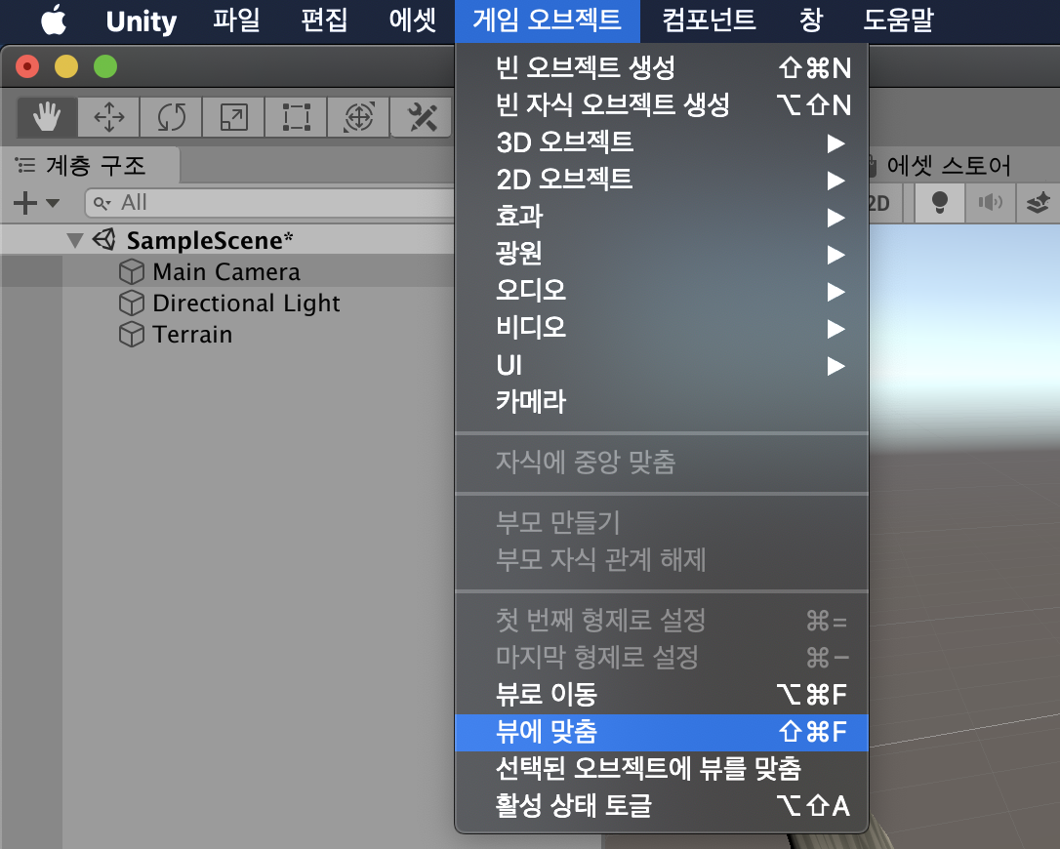Expand the 오디오 submenu
Screen dimensions: 1060x849
tap(661, 292)
